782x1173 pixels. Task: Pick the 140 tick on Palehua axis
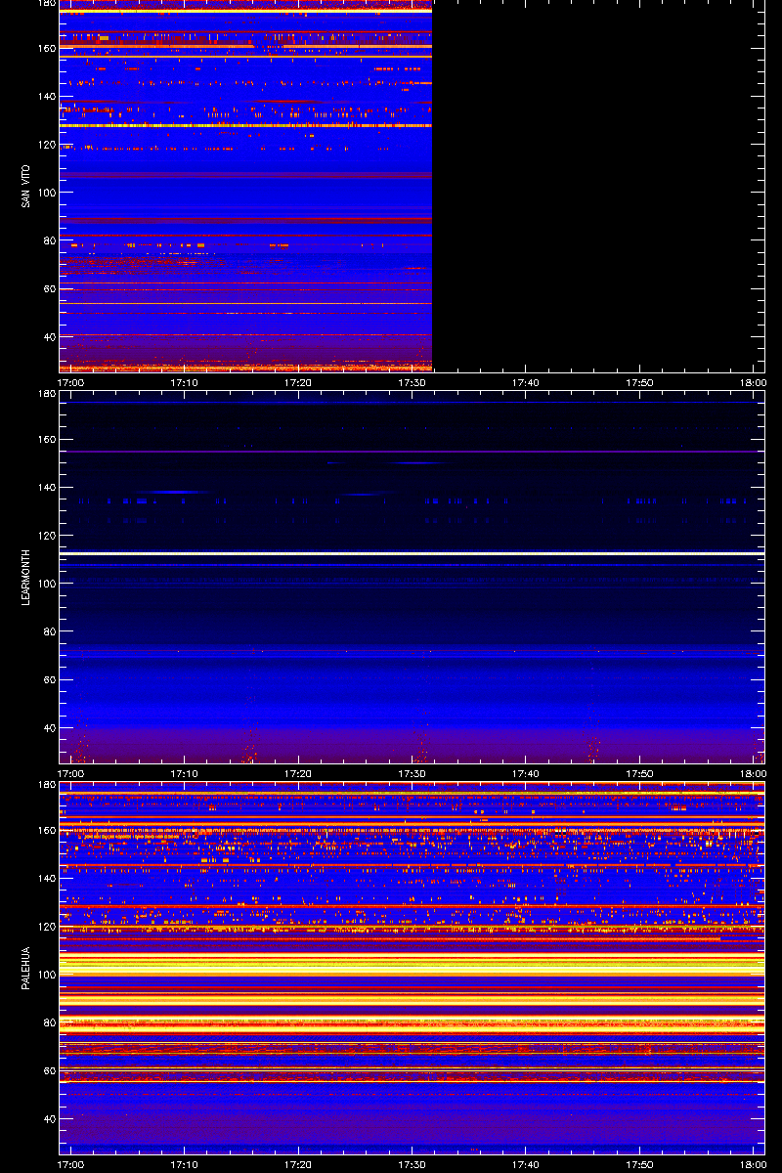pyautogui.click(x=46, y=879)
